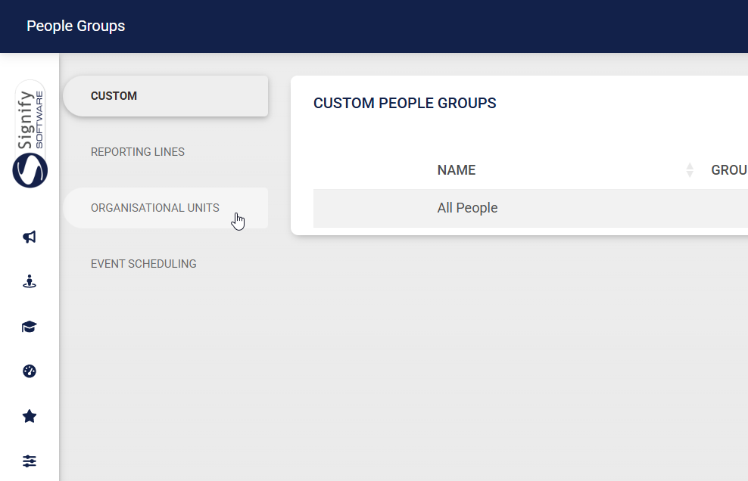
Task: Click the GROUP column header
Action: 728,170
